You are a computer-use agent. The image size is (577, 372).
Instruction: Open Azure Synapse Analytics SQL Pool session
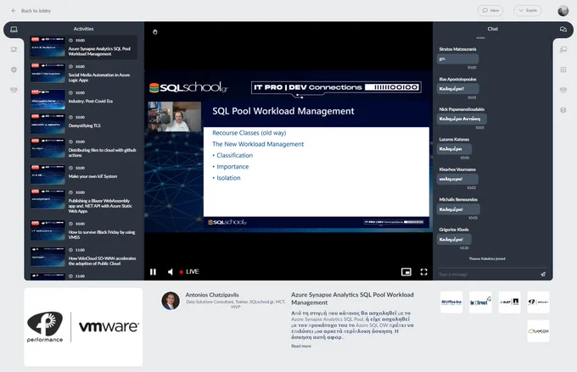(84, 47)
